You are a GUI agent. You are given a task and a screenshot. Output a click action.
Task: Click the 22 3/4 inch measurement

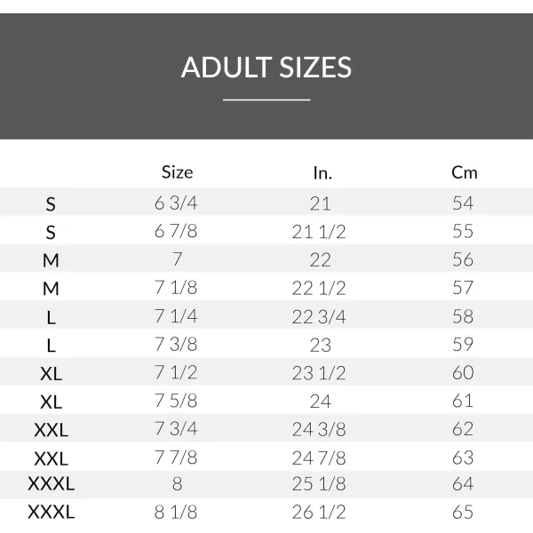click(x=319, y=316)
